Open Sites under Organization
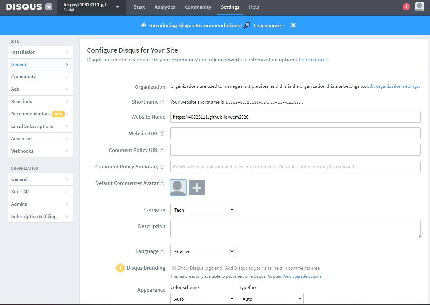The image size is (430, 305). pos(40,192)
